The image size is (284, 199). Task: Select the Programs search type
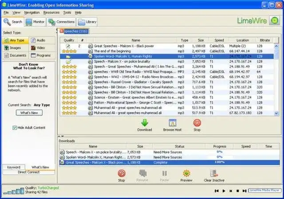coord(42,55)
